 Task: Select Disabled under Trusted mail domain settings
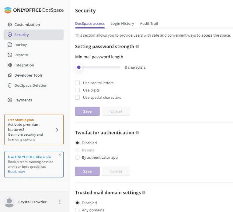78,203
